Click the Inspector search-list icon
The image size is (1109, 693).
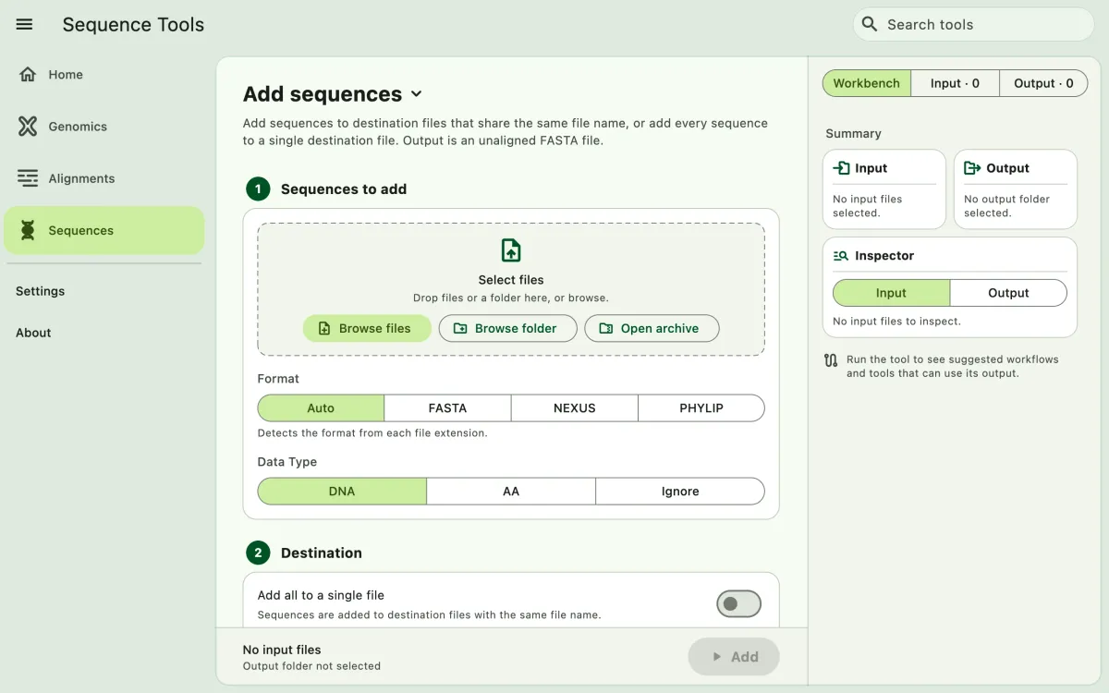(x=841, y=256)
